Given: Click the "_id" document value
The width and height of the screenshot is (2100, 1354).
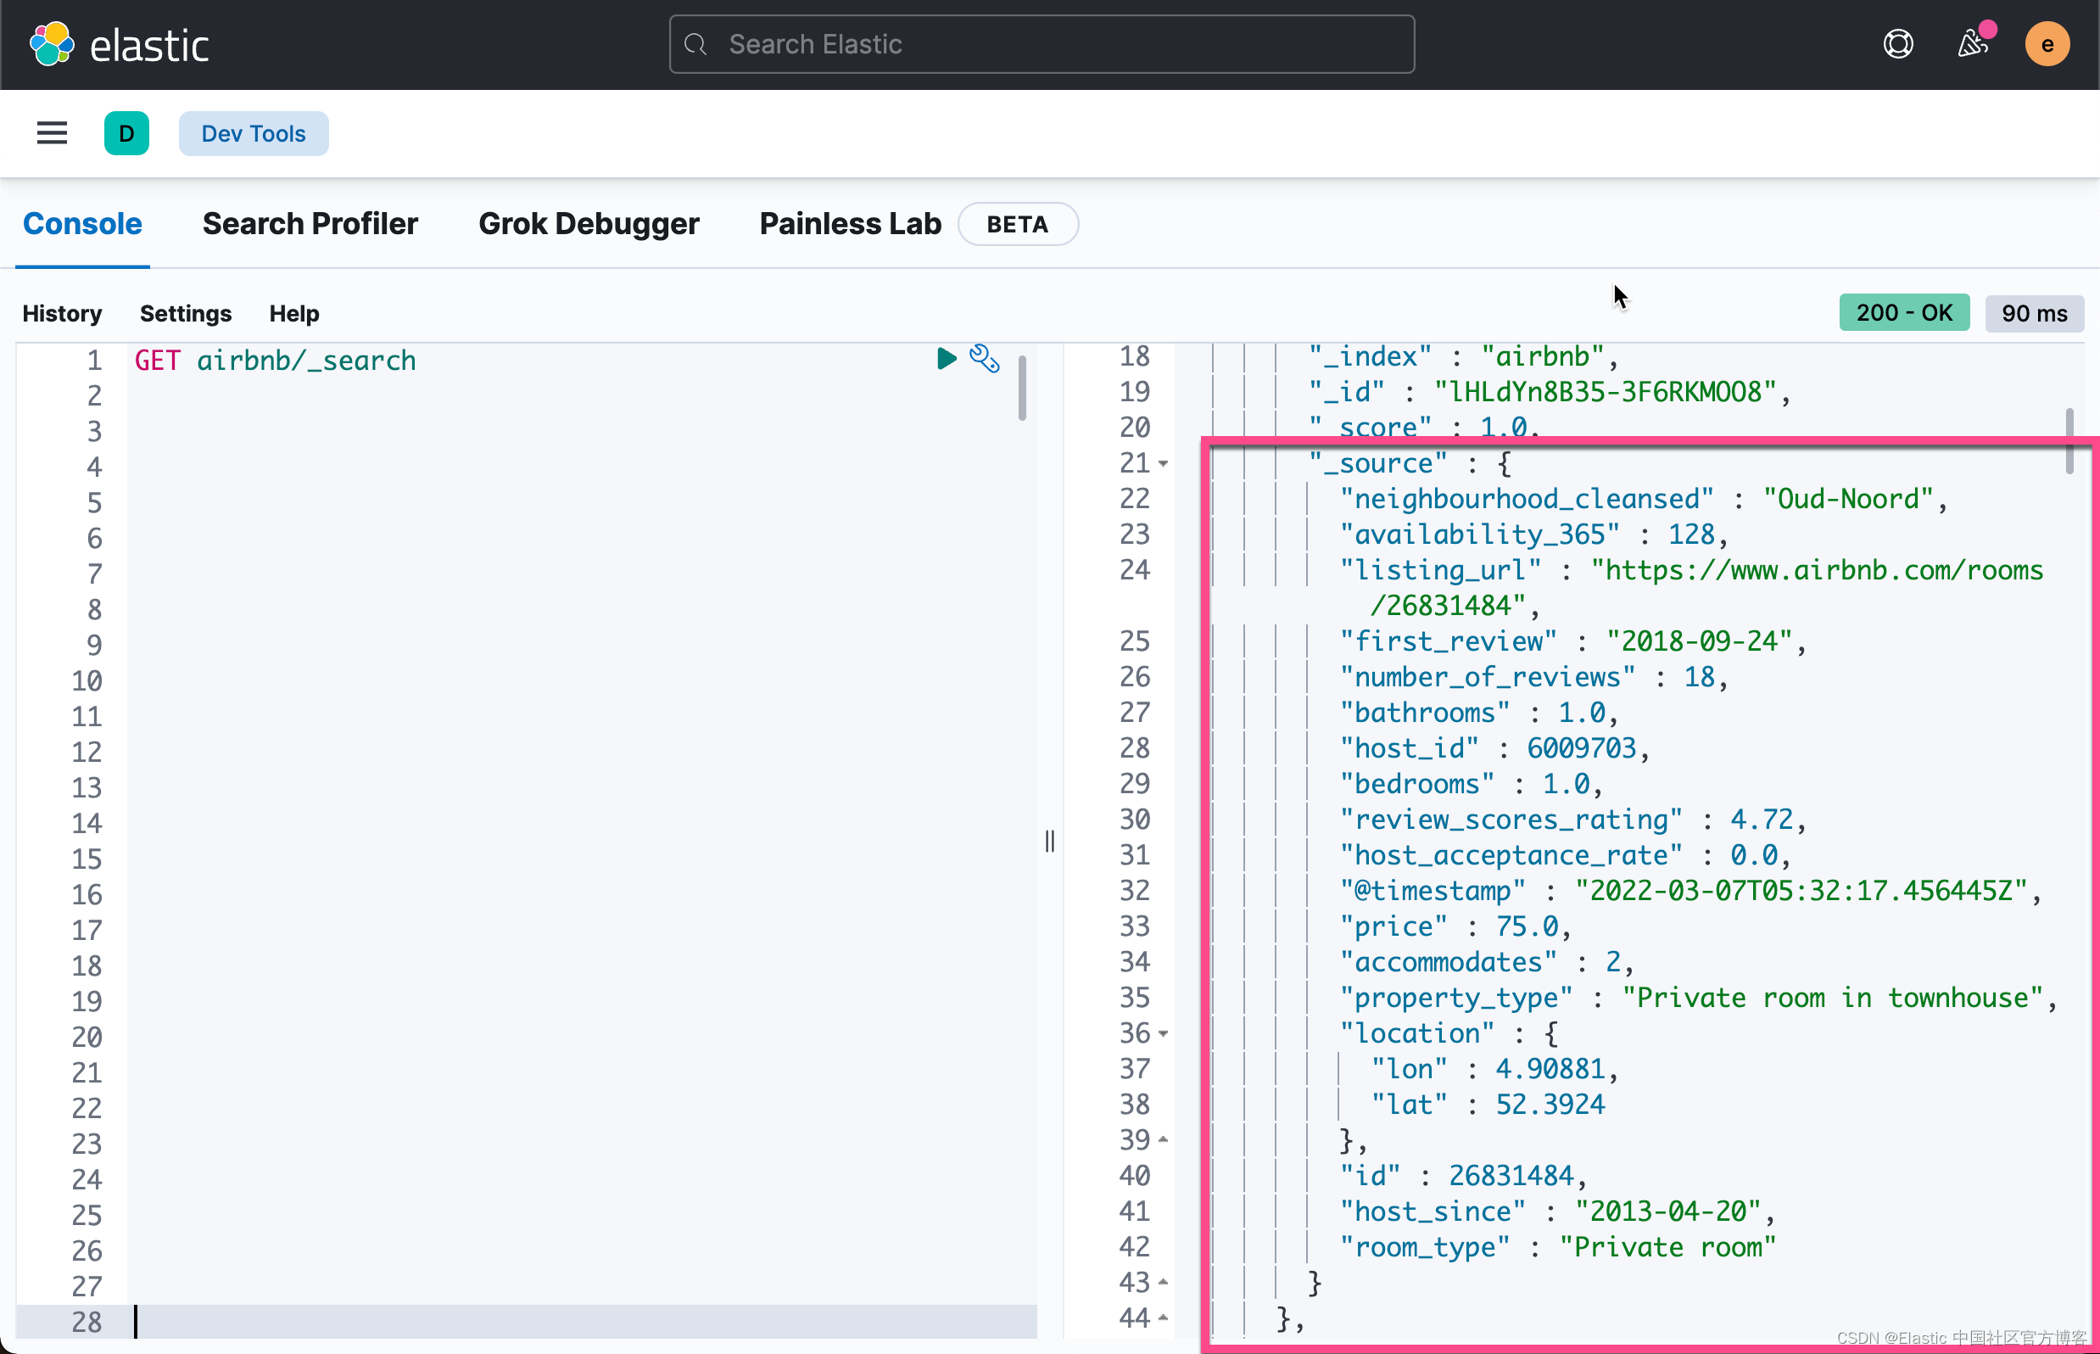Looking at the screenshot, I should (x=1606, y=392).
